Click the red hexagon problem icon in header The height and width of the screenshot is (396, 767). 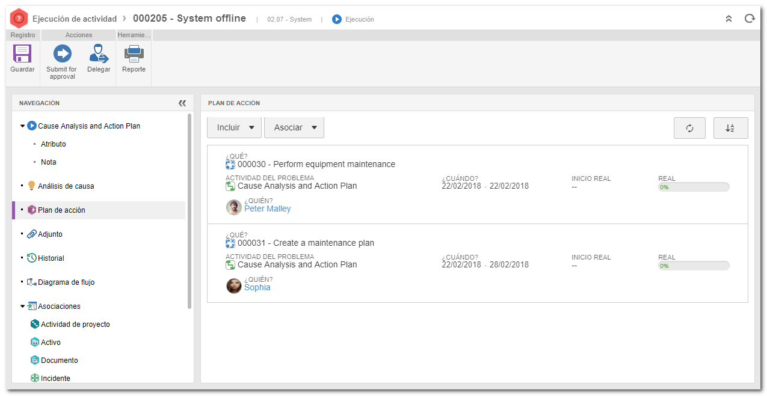coord(19,19)
